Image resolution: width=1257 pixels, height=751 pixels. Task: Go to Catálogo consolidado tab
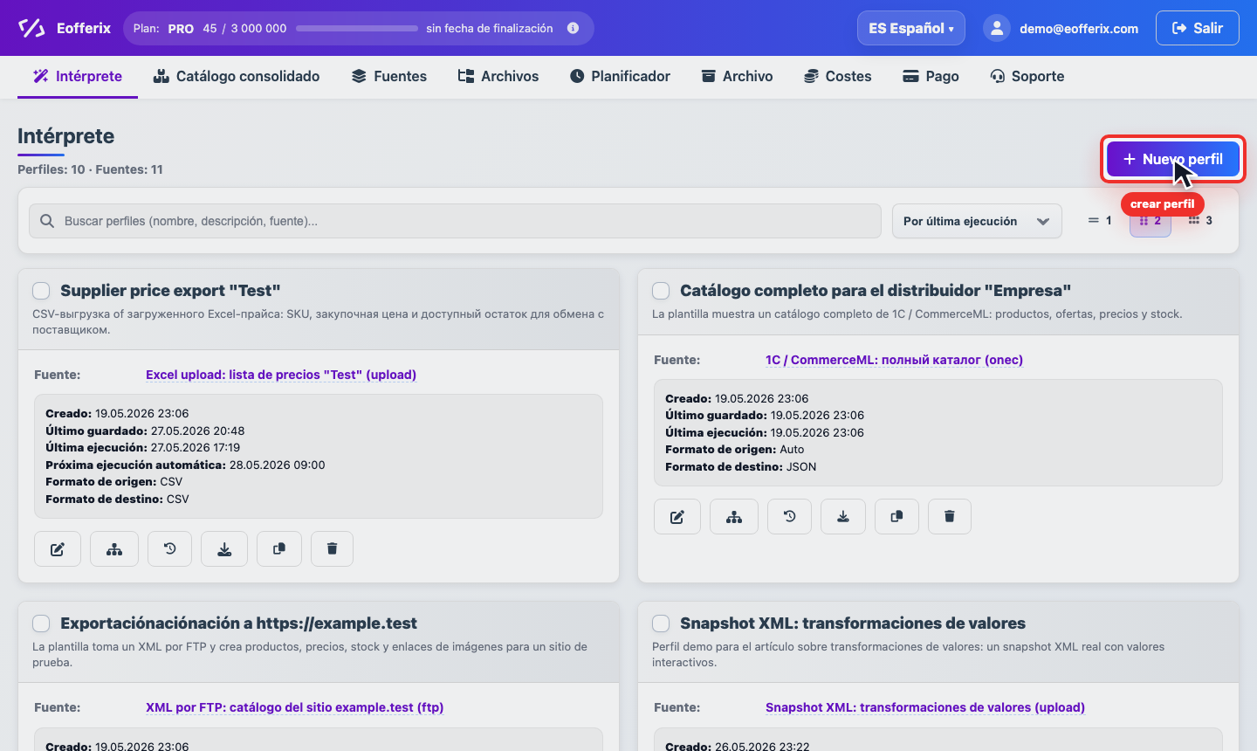coord(237,77)
